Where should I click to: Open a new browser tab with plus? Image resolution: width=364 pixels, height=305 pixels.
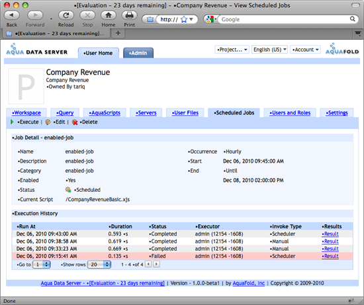[x=118, y=33]
